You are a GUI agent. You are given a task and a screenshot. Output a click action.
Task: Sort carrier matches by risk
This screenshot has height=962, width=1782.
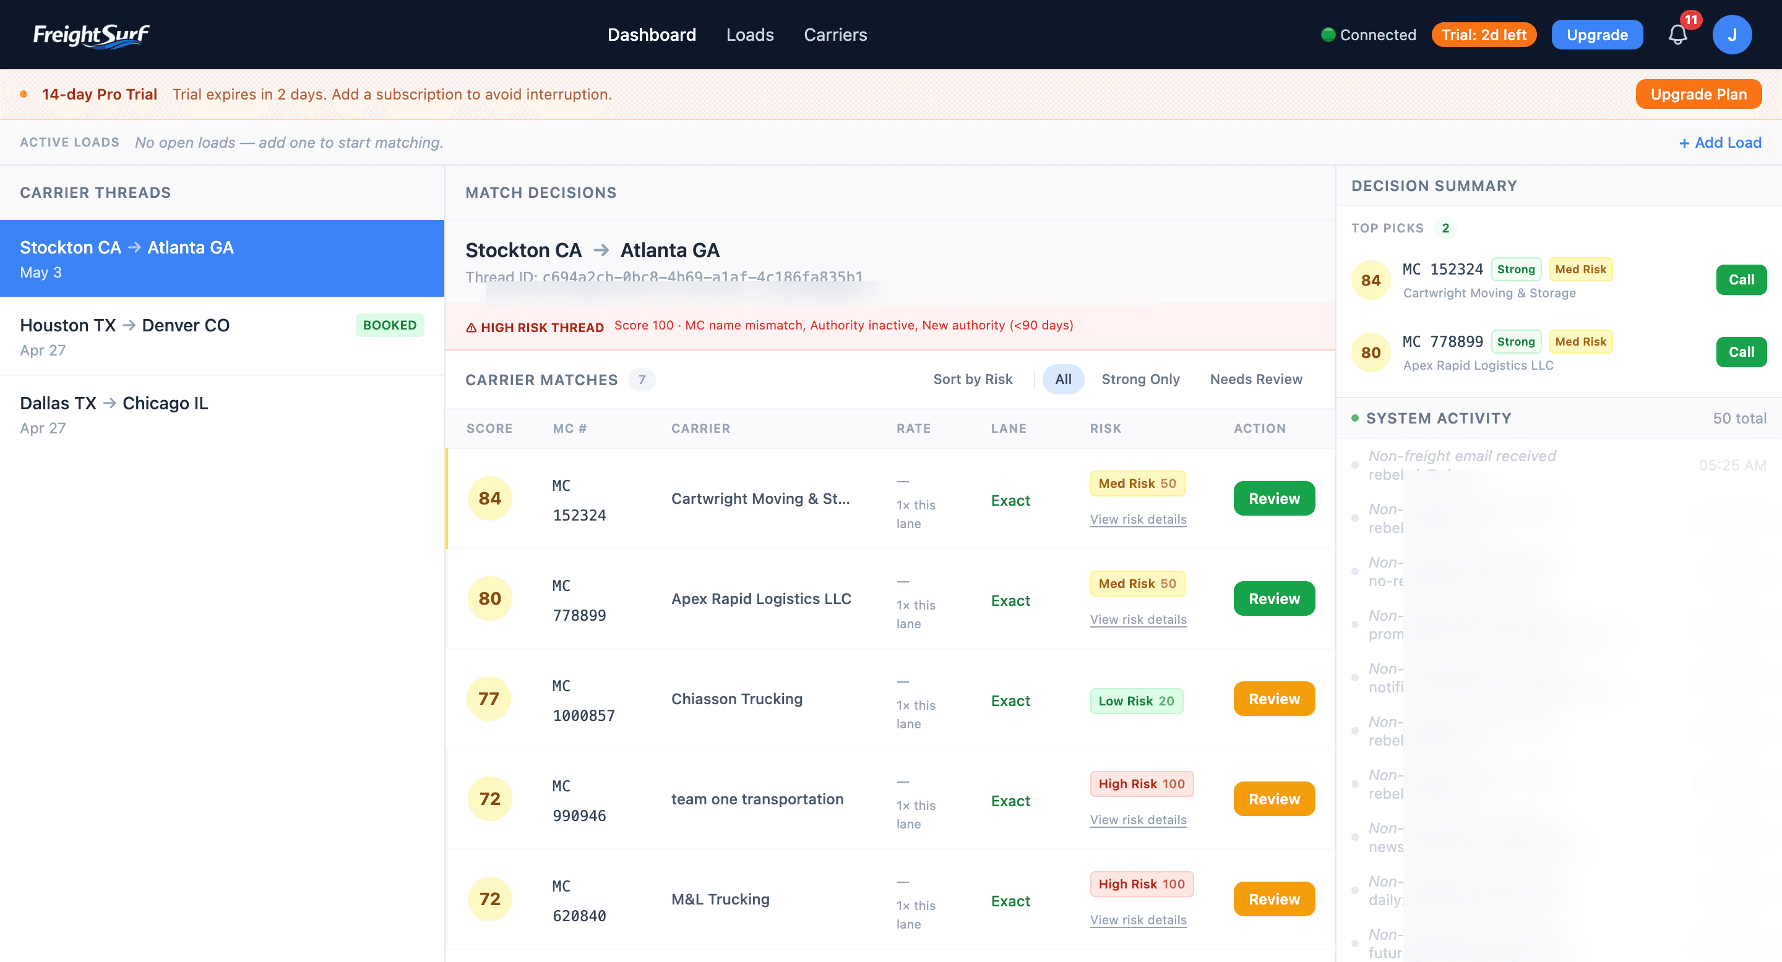tap(973, 379)
